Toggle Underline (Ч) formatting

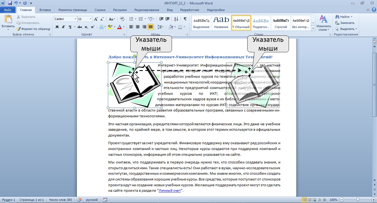[x=70, y=27]
